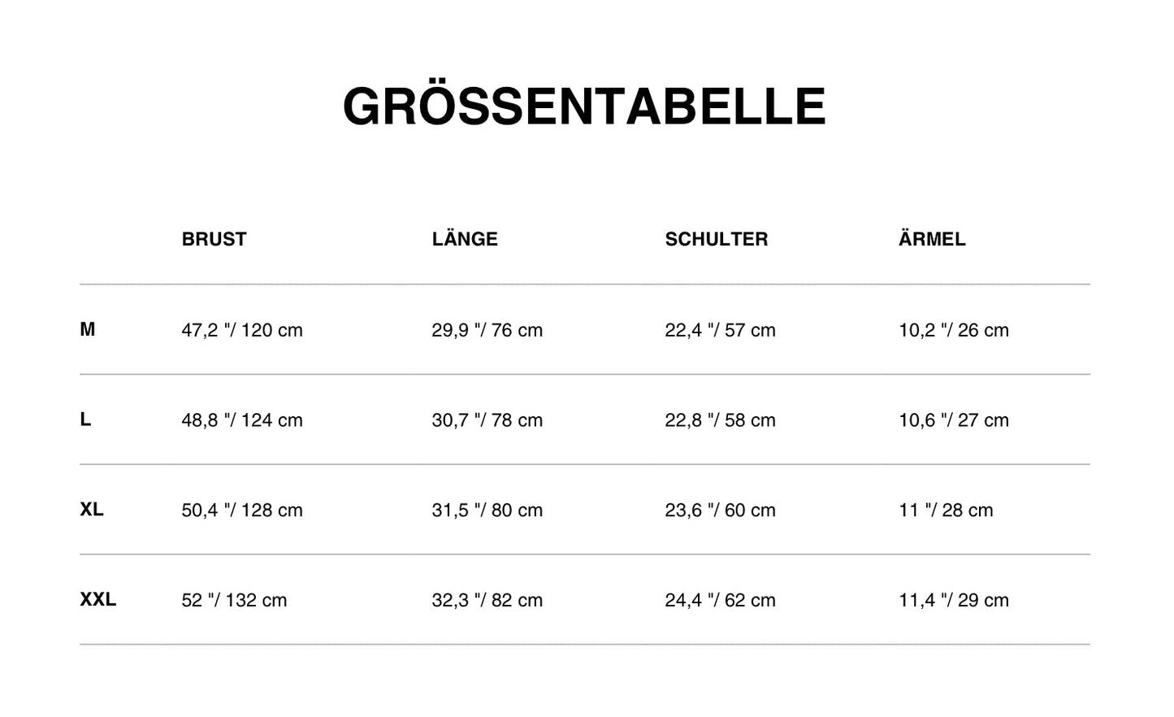The image size is (1174, 717).
Task: Select the LÄNGE column header
Action: pyautogui.click(x=465, y=239)
